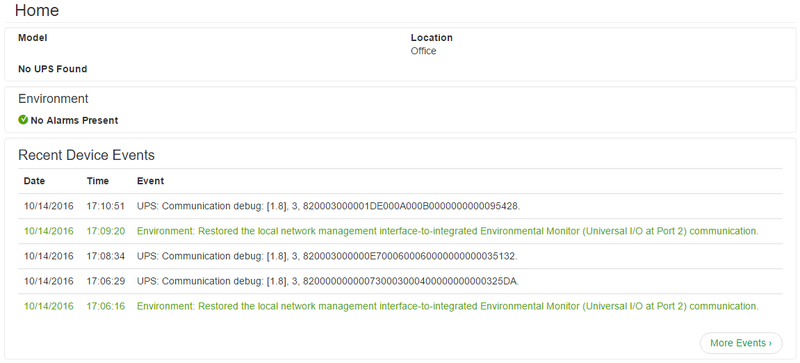The width and height of the screenshot is (800, 363).
Task: Click the Environment section heading
Action: coord(54,99)
